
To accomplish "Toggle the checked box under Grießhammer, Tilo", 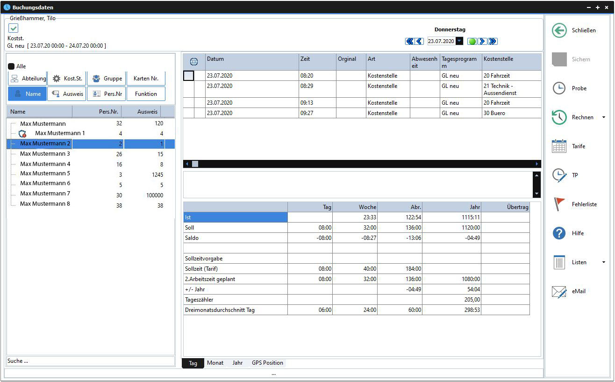I will [x=14, y=29].
